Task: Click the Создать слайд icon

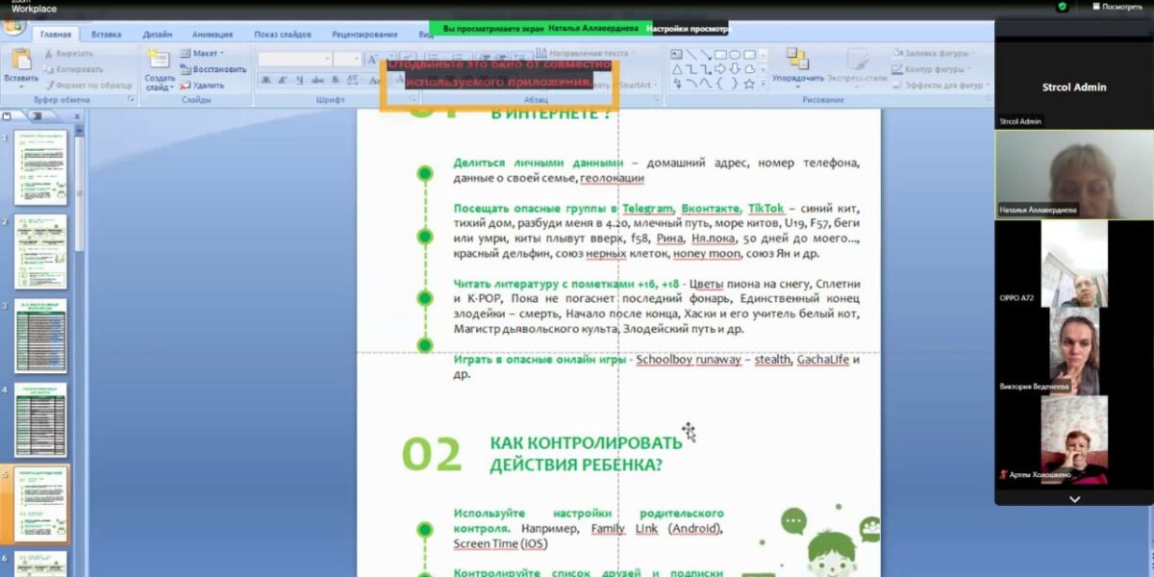Action: (x=159, y=60)
